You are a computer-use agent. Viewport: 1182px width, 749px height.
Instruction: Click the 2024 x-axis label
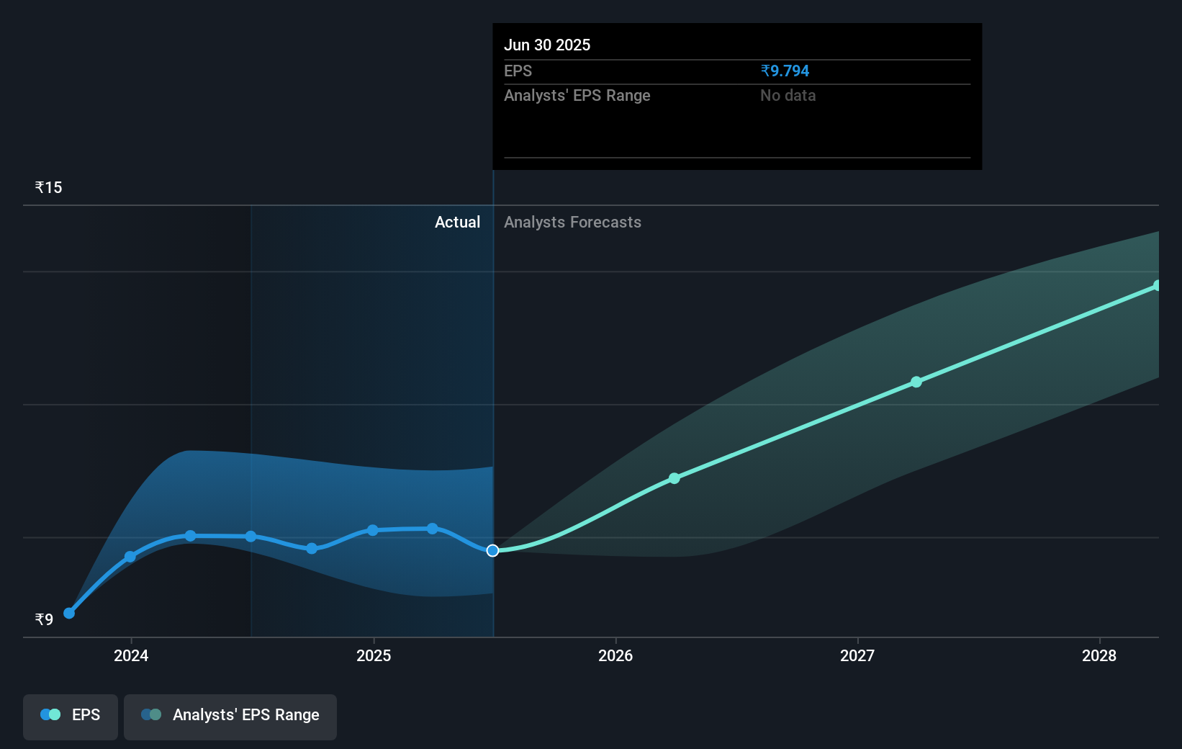coord(131,655)
